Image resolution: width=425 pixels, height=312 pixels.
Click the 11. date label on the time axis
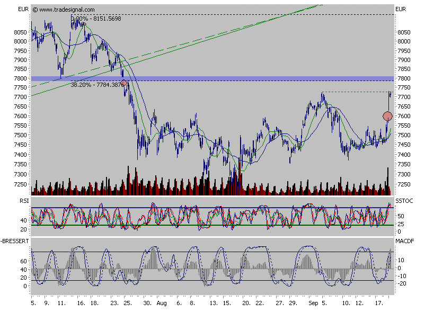pyautogui.click(x=61, y=303)
